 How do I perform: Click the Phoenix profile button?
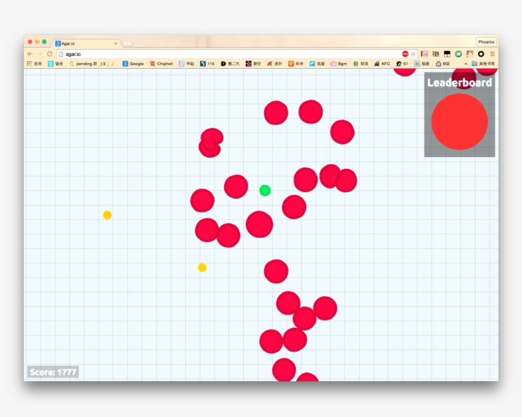click(x=486, y=42)
